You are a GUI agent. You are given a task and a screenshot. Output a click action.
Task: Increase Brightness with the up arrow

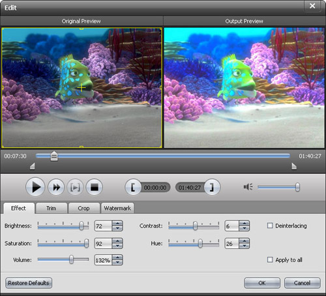point(117,223)
